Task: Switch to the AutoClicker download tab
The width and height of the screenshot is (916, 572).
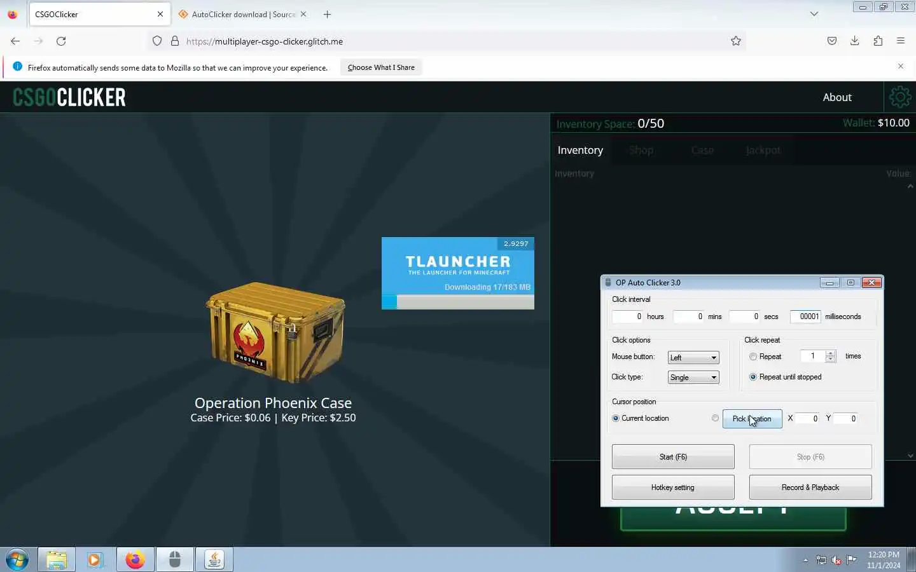Action: tap(242, 14)
